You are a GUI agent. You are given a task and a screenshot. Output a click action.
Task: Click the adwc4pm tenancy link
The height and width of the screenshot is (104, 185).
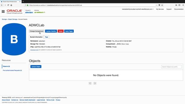pos(29,12)
